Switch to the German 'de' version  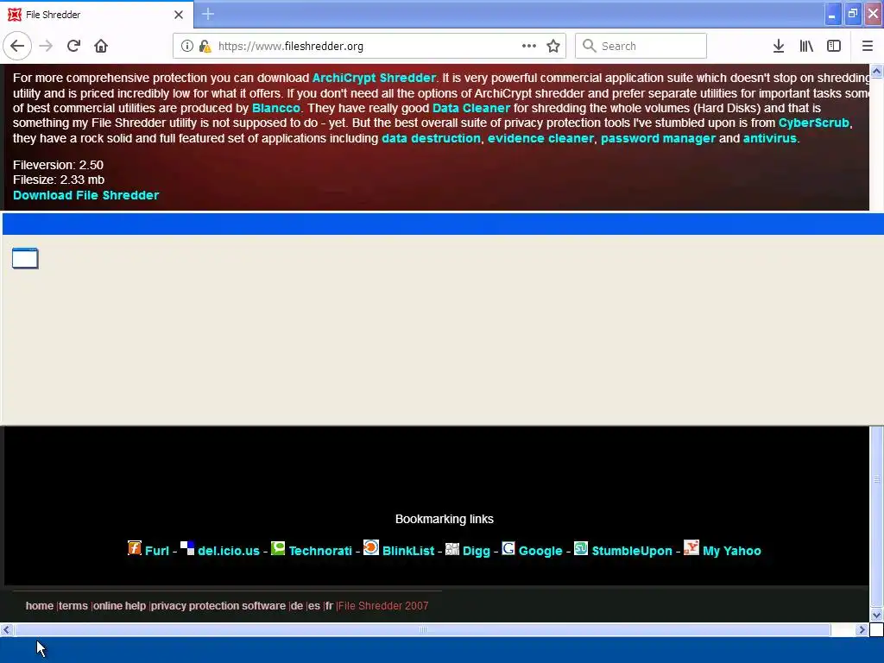297,605
